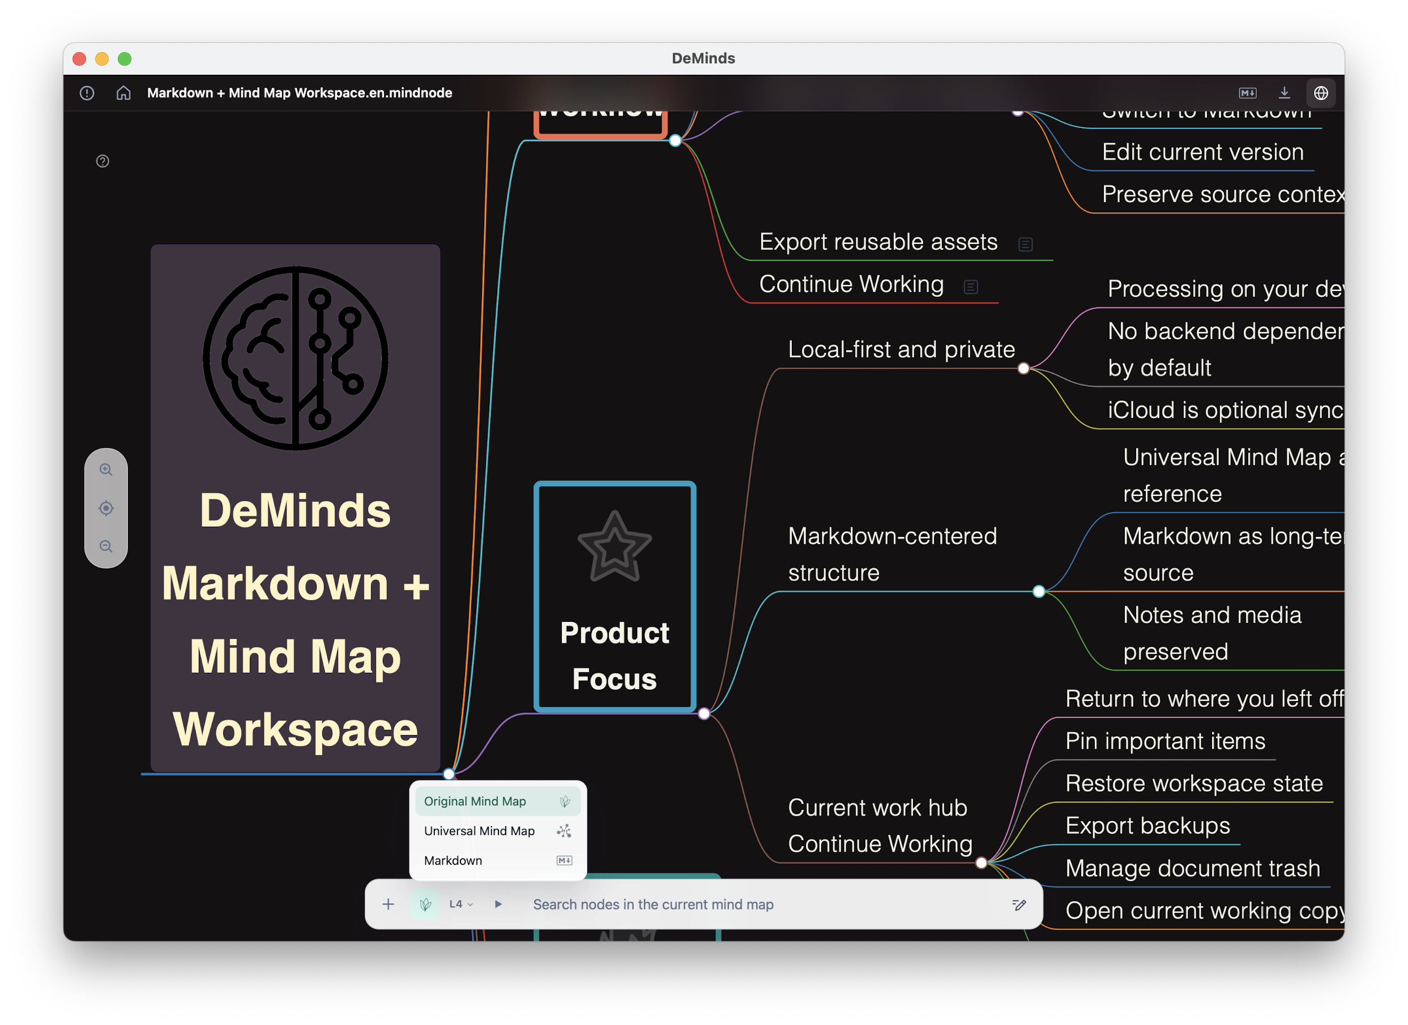1408x1025 pixels.
Task: Zoom out with magnifier minus icon
Action: [106, 546]
